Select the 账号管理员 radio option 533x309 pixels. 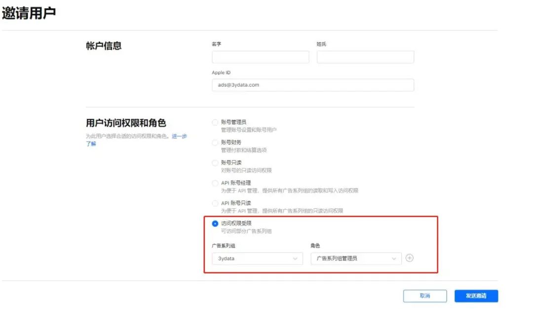click(x=215, y=122)
